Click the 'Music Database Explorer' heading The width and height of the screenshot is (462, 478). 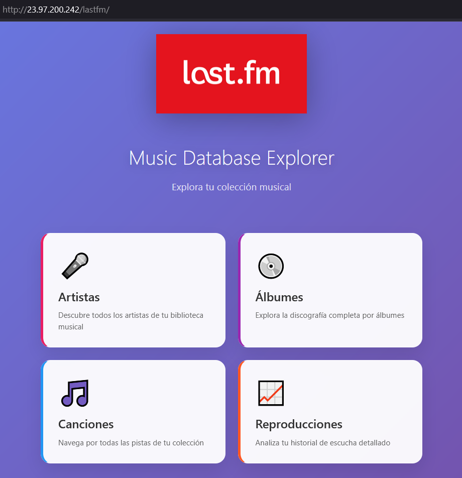(232, 158)
